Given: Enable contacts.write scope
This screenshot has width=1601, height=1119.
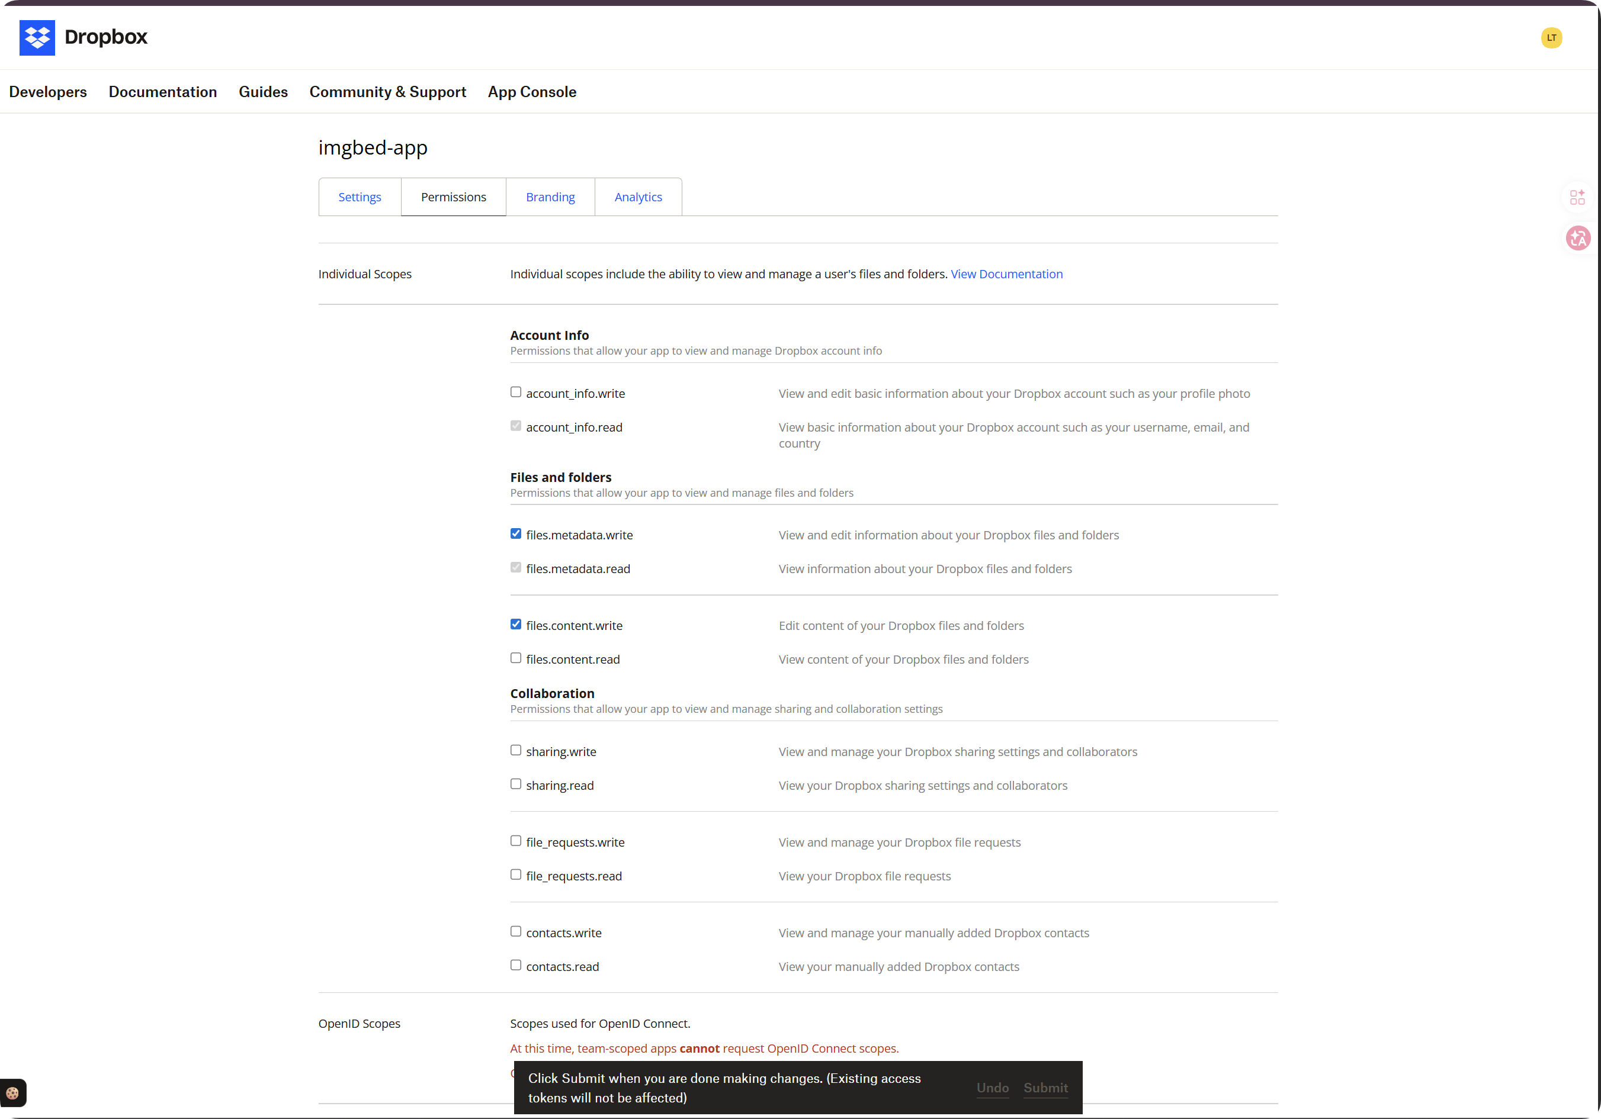Looking at the screenshot, I should pos(515,932).
